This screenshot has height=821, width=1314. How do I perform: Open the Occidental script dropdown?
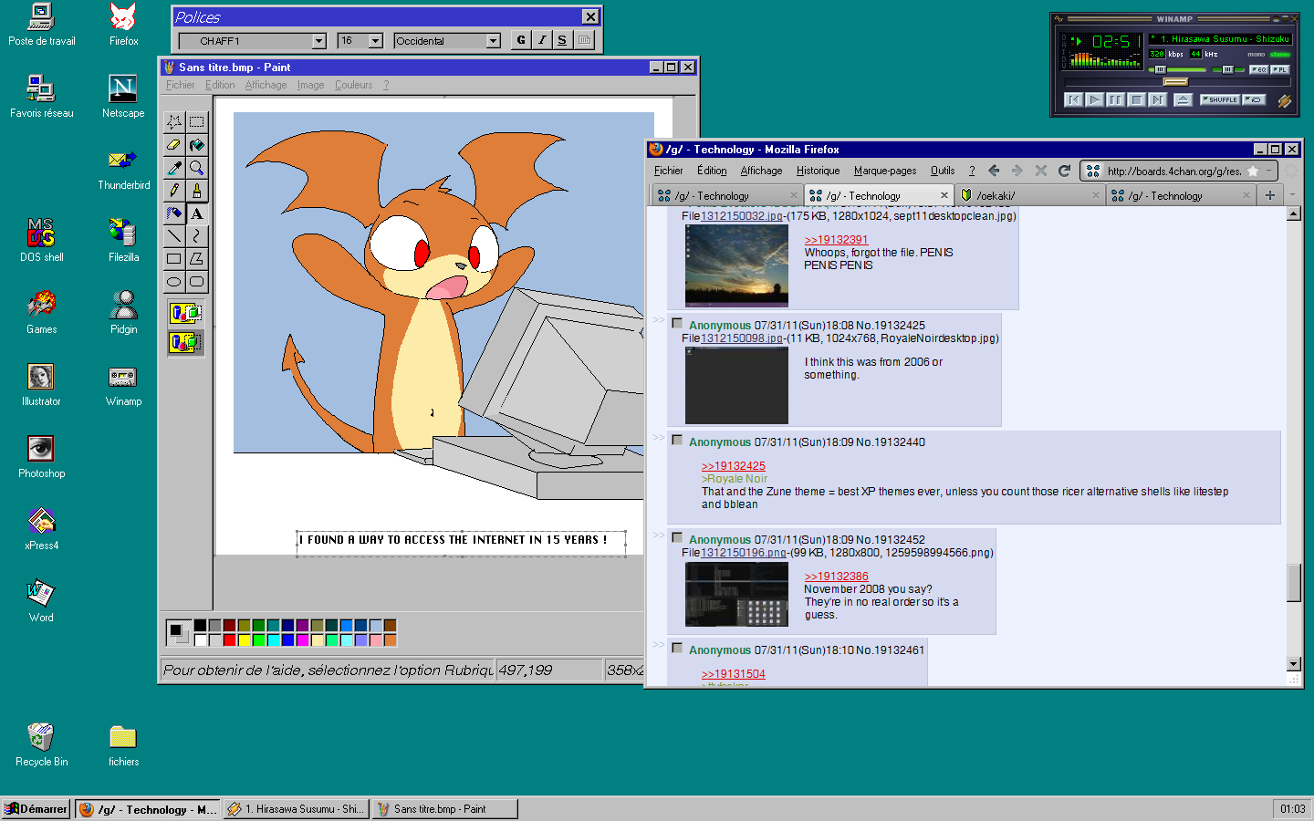[494, 41]
